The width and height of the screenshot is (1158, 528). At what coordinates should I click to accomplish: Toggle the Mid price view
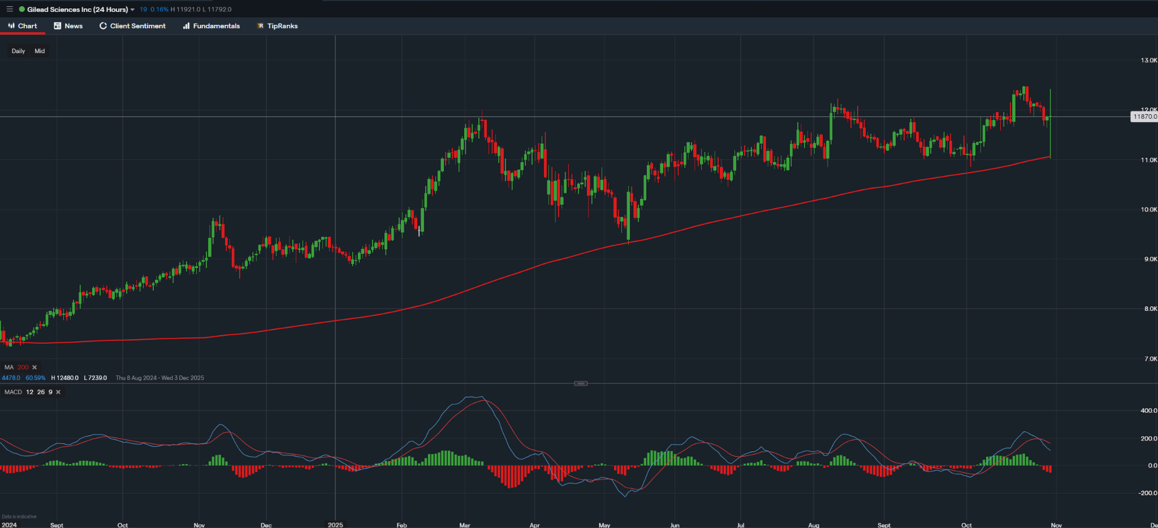[x=40, y=51]
